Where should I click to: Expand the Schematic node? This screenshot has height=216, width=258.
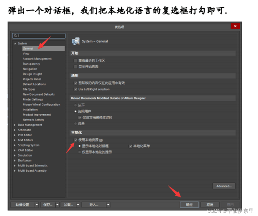point(15,130)
